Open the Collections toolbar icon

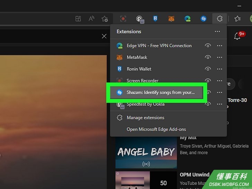pyautogui.click(x=78, y=19)
